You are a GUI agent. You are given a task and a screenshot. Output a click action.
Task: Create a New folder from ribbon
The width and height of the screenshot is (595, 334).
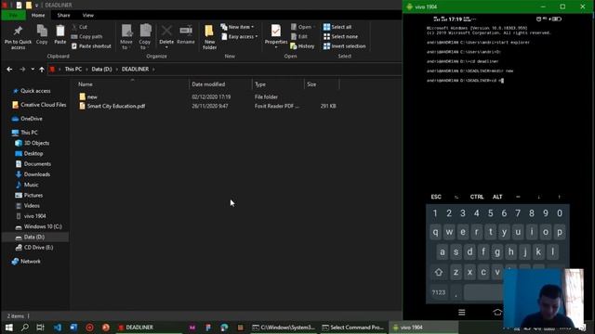tap(209, 37)
